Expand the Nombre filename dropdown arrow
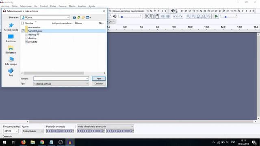Screen dimensions: 260x146 click(x=87, y=79)
